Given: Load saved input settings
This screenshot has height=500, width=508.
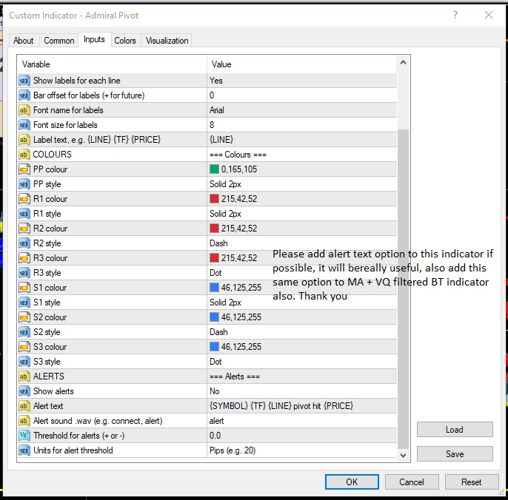Looking at the screenshot, I should coord(455,430).
